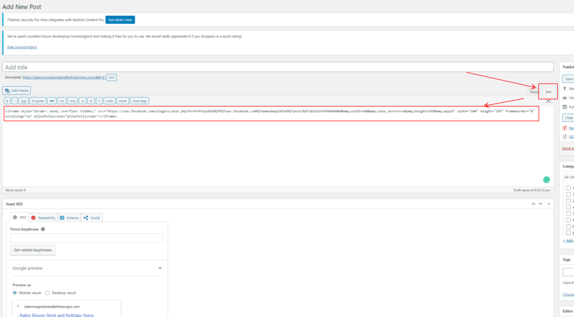This screenshot has width=574, height=317.
Task: Click the close tags button
Action: [x=140, y=101]
